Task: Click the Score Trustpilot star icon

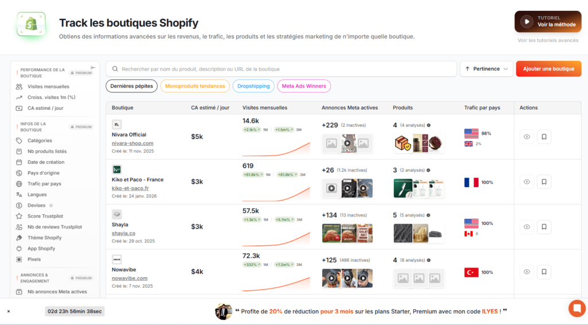Action: [19, 216]
